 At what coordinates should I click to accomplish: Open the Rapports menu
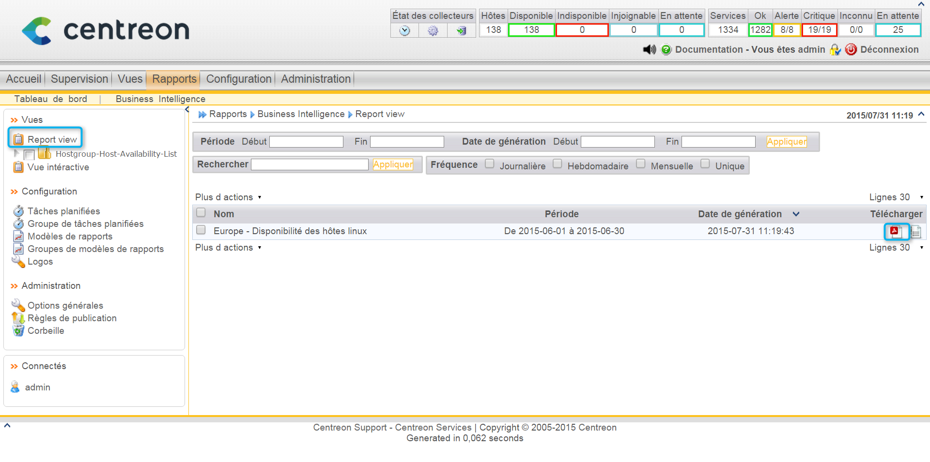[174, 79]
